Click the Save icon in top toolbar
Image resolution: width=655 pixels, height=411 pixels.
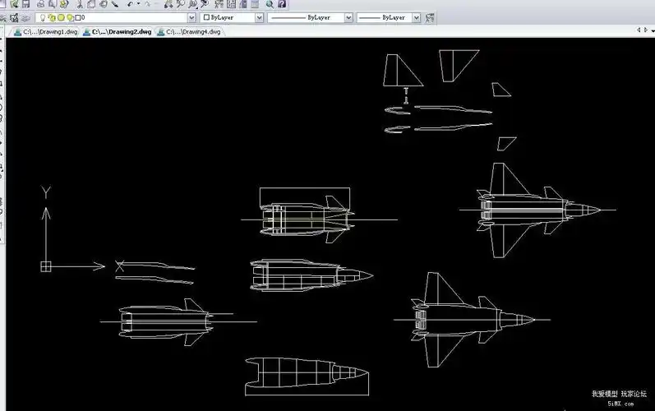27,4
